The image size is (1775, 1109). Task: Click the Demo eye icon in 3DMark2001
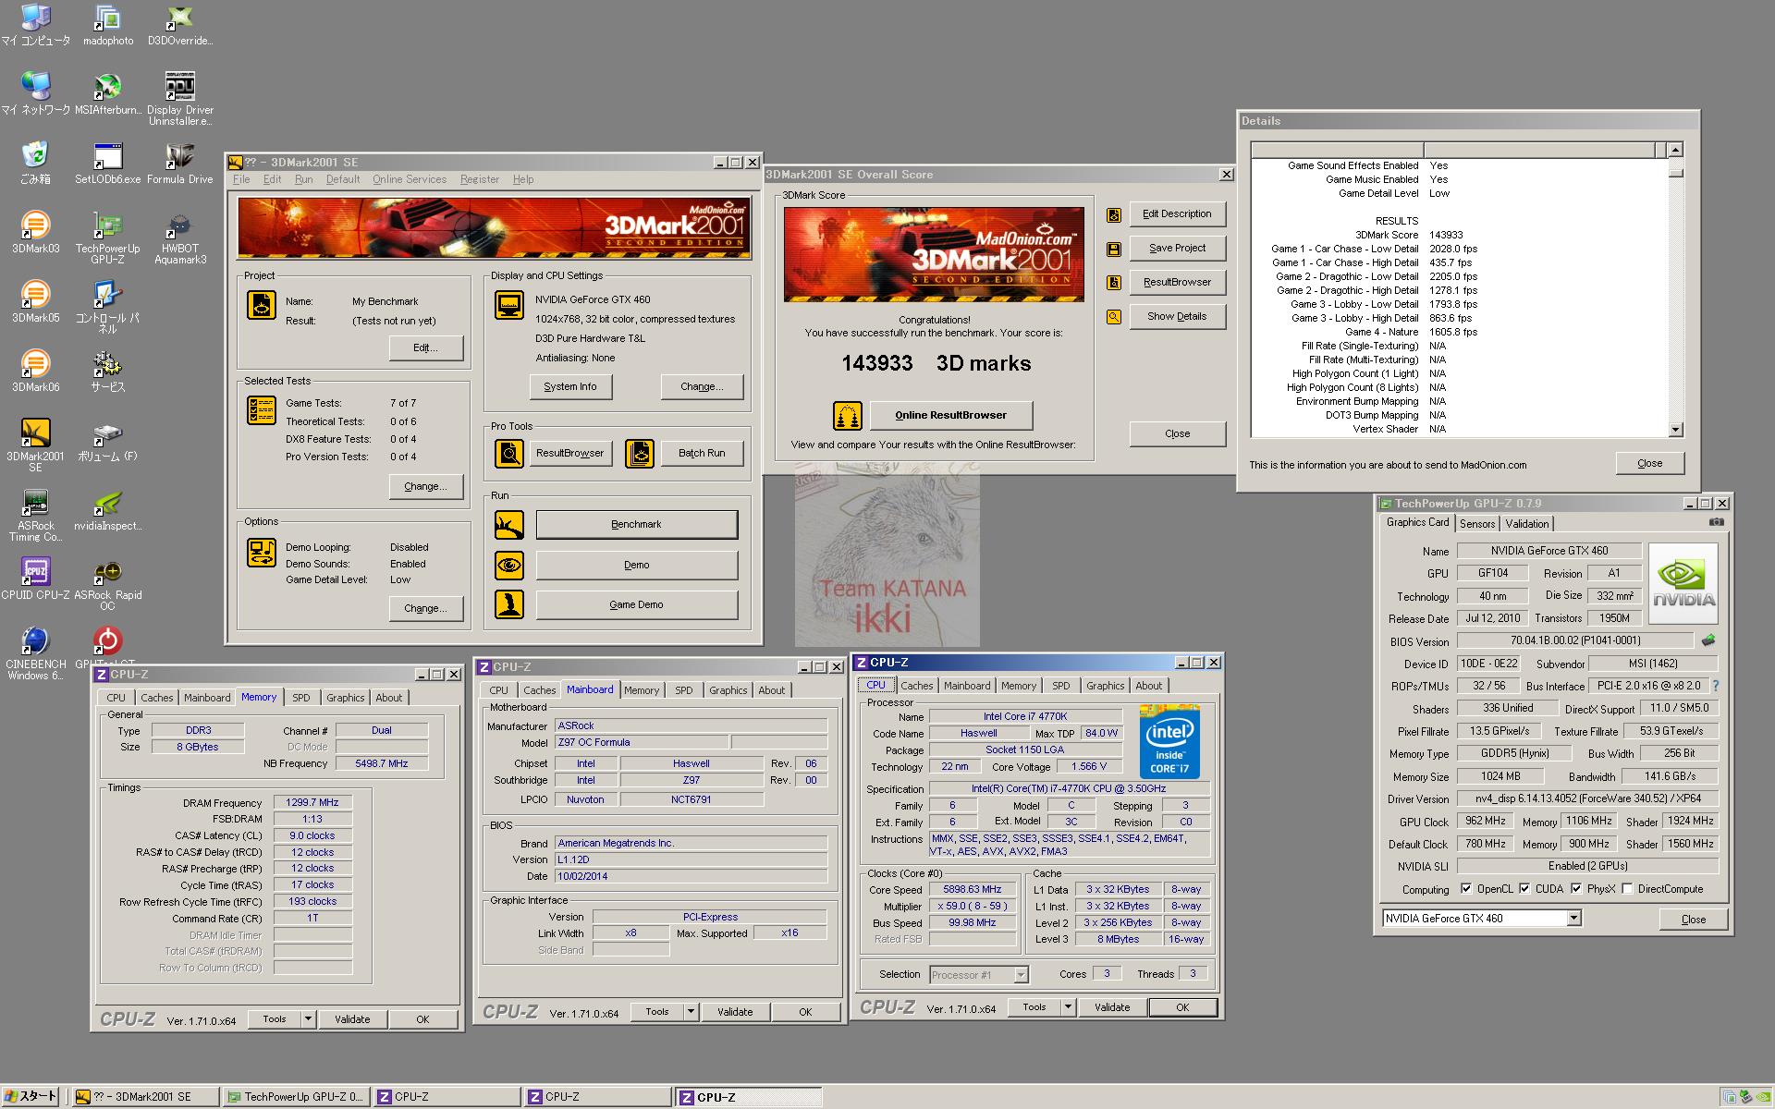tap(509, 565)
